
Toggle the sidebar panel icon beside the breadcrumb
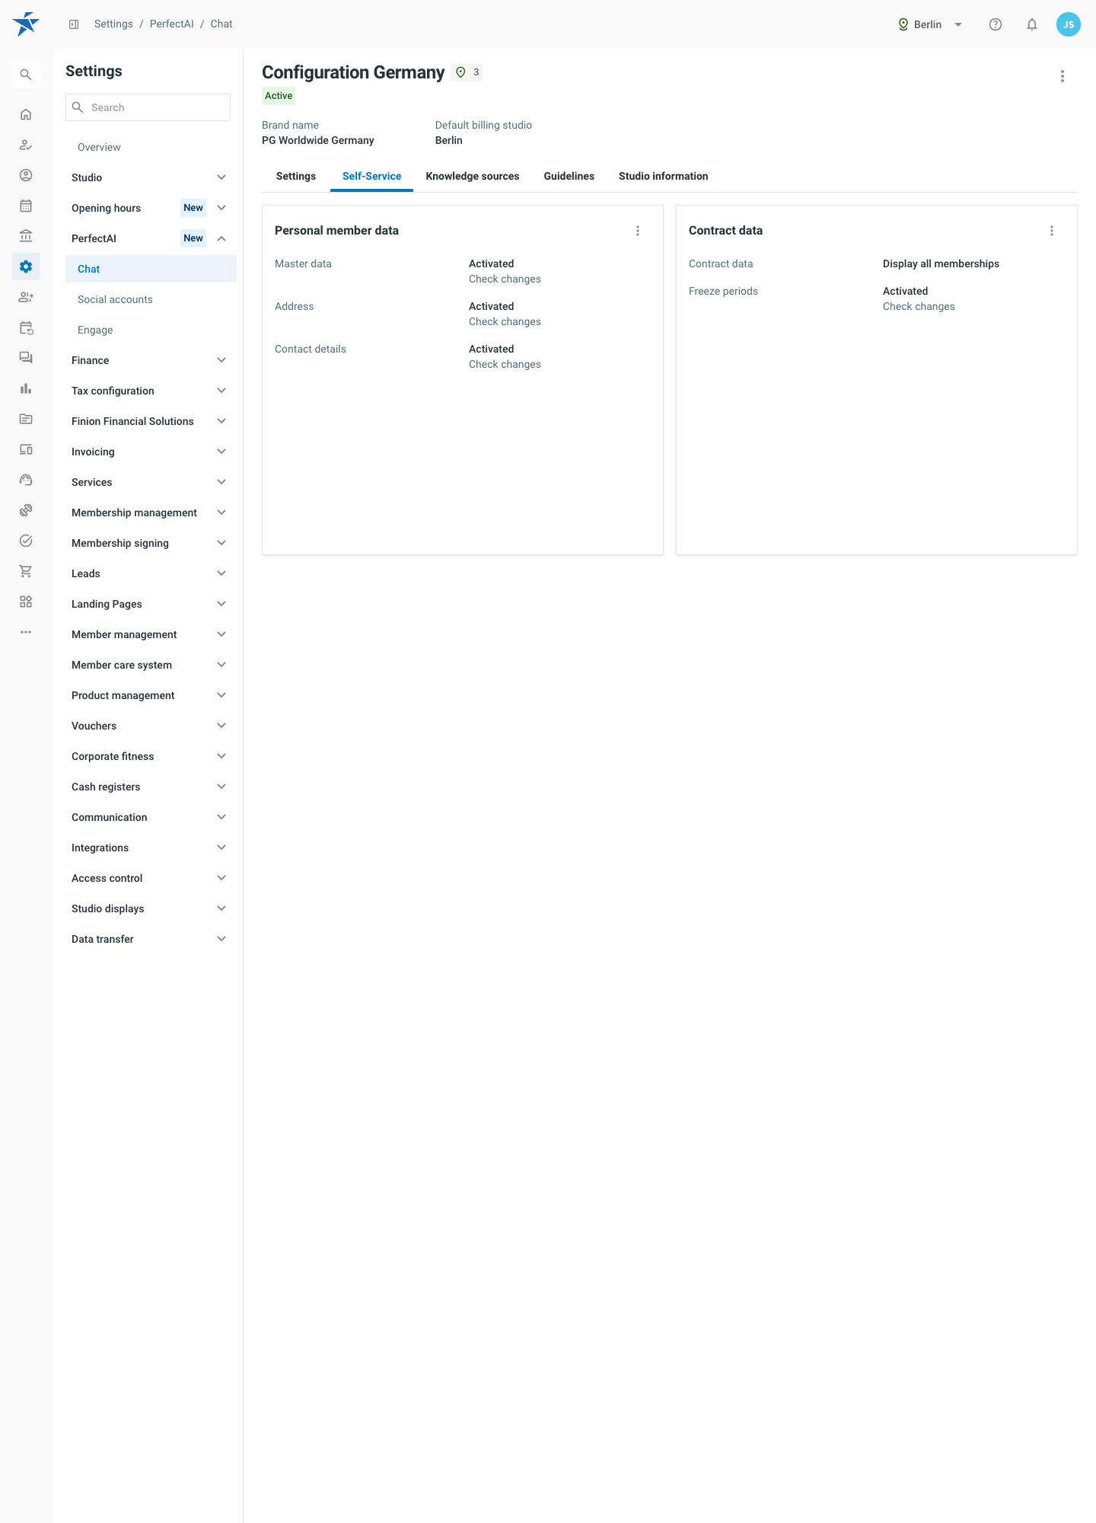(74, 24)
